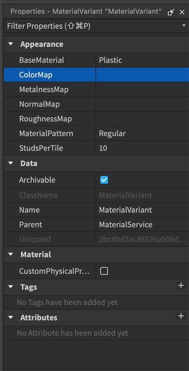Collapse the Appearance section
The height and width of the screenshot is (371, 189).
(11, 44)
